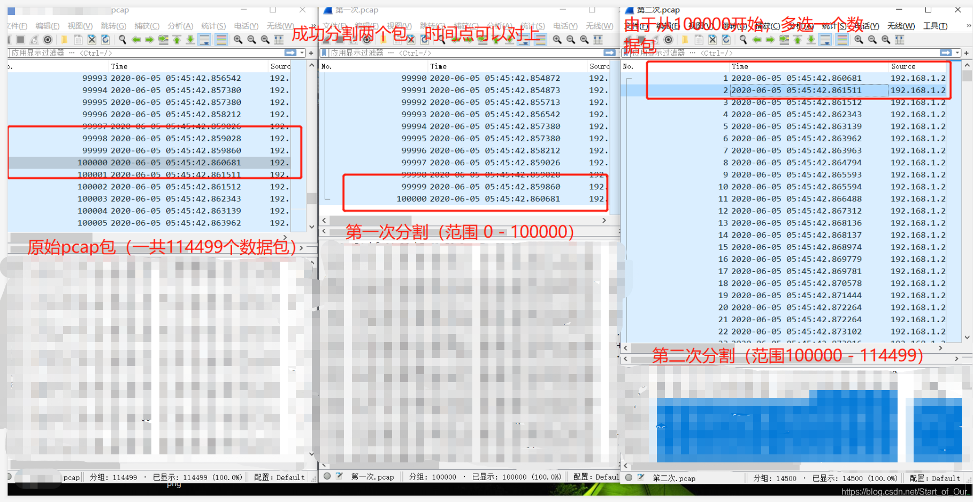Click Find packet magnifier in 第二次.pcap window
The image size is (973, 502).
click(743, 40)
